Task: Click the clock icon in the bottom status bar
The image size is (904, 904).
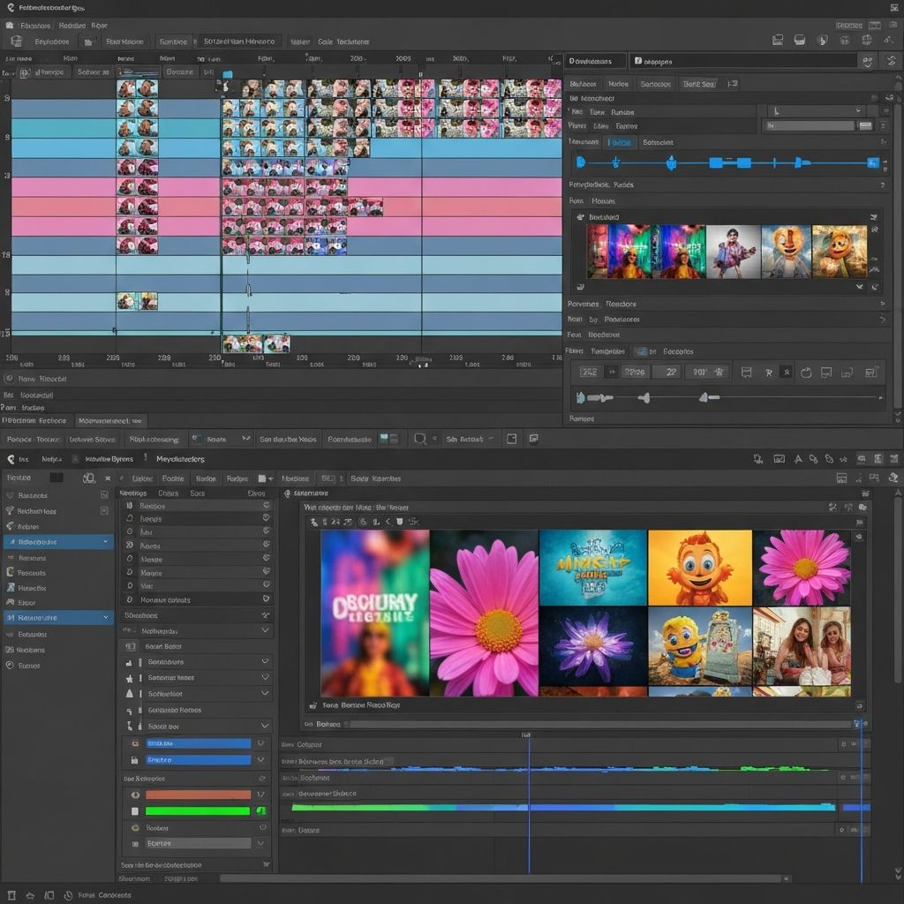Action: pos(67,894)
